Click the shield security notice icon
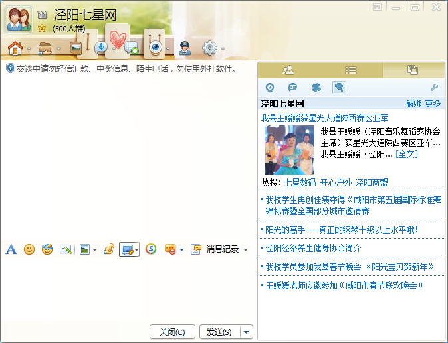This screenshot has width=448, height=343. tap(10, 68)
